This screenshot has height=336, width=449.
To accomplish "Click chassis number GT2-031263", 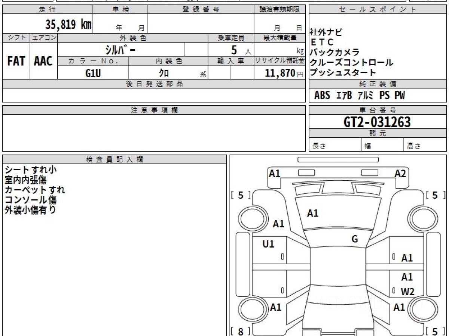I will [377, 122].
